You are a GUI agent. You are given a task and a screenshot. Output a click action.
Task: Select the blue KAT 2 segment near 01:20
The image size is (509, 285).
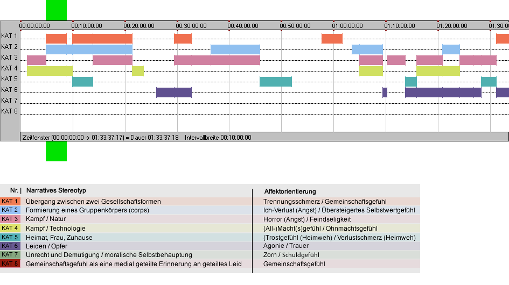click(x=451, y=49)
